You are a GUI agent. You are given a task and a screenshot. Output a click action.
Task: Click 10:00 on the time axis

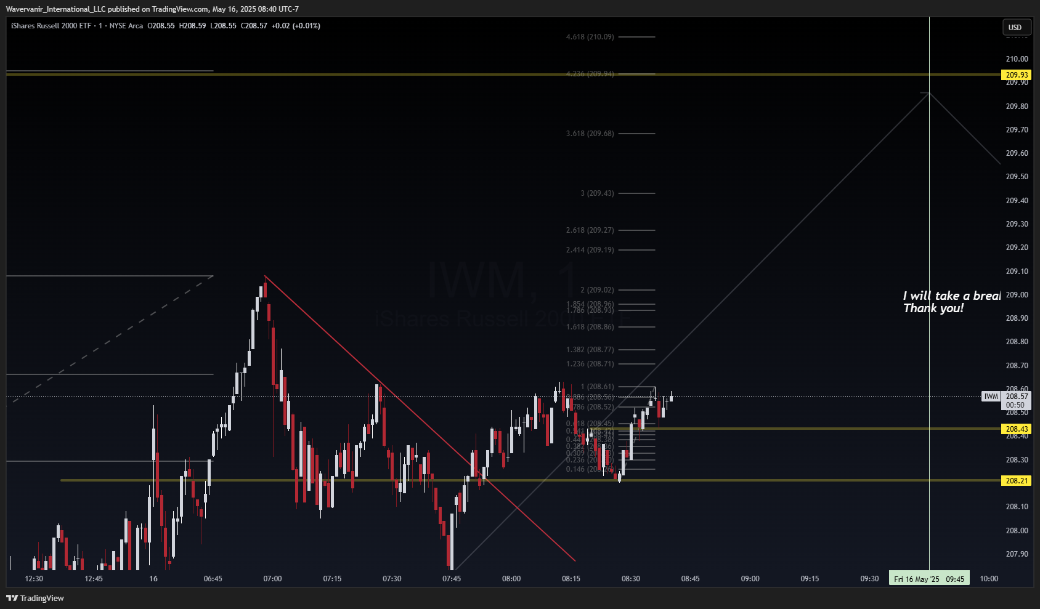pos(989,579)
